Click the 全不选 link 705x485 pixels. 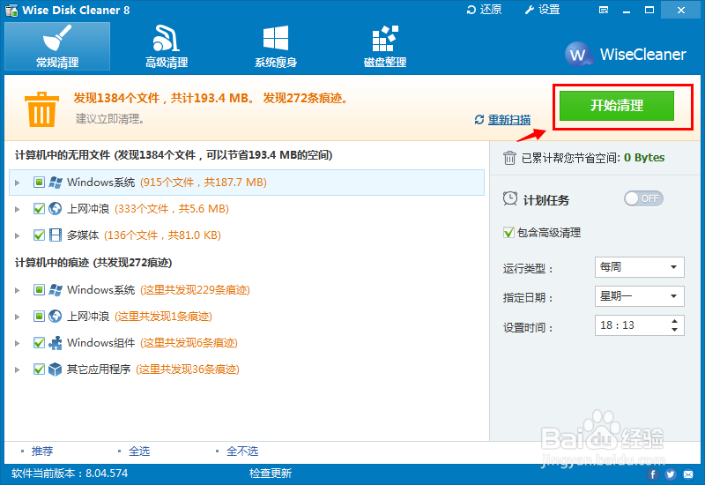(242, 451)
